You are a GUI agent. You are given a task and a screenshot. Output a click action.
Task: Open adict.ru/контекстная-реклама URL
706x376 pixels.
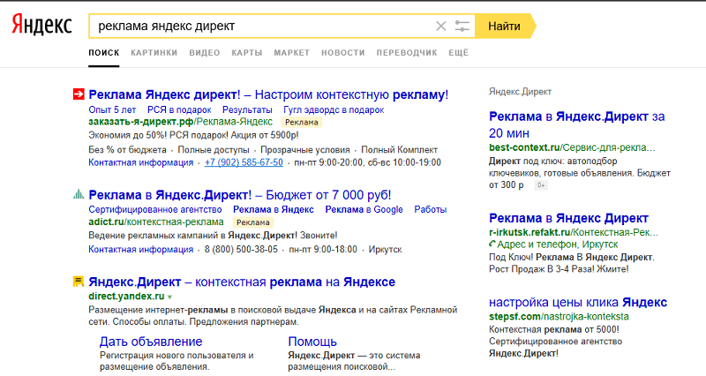coord(156,222)
